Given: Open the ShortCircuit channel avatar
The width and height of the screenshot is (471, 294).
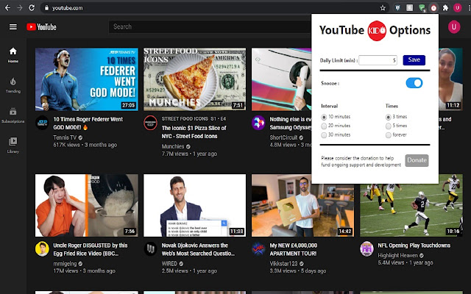Looking at the screenshot, I should 258,123.
